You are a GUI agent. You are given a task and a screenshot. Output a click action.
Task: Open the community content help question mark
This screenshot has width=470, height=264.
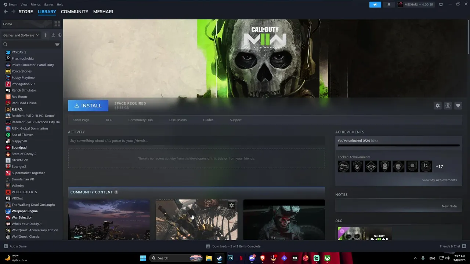point(116,192)
